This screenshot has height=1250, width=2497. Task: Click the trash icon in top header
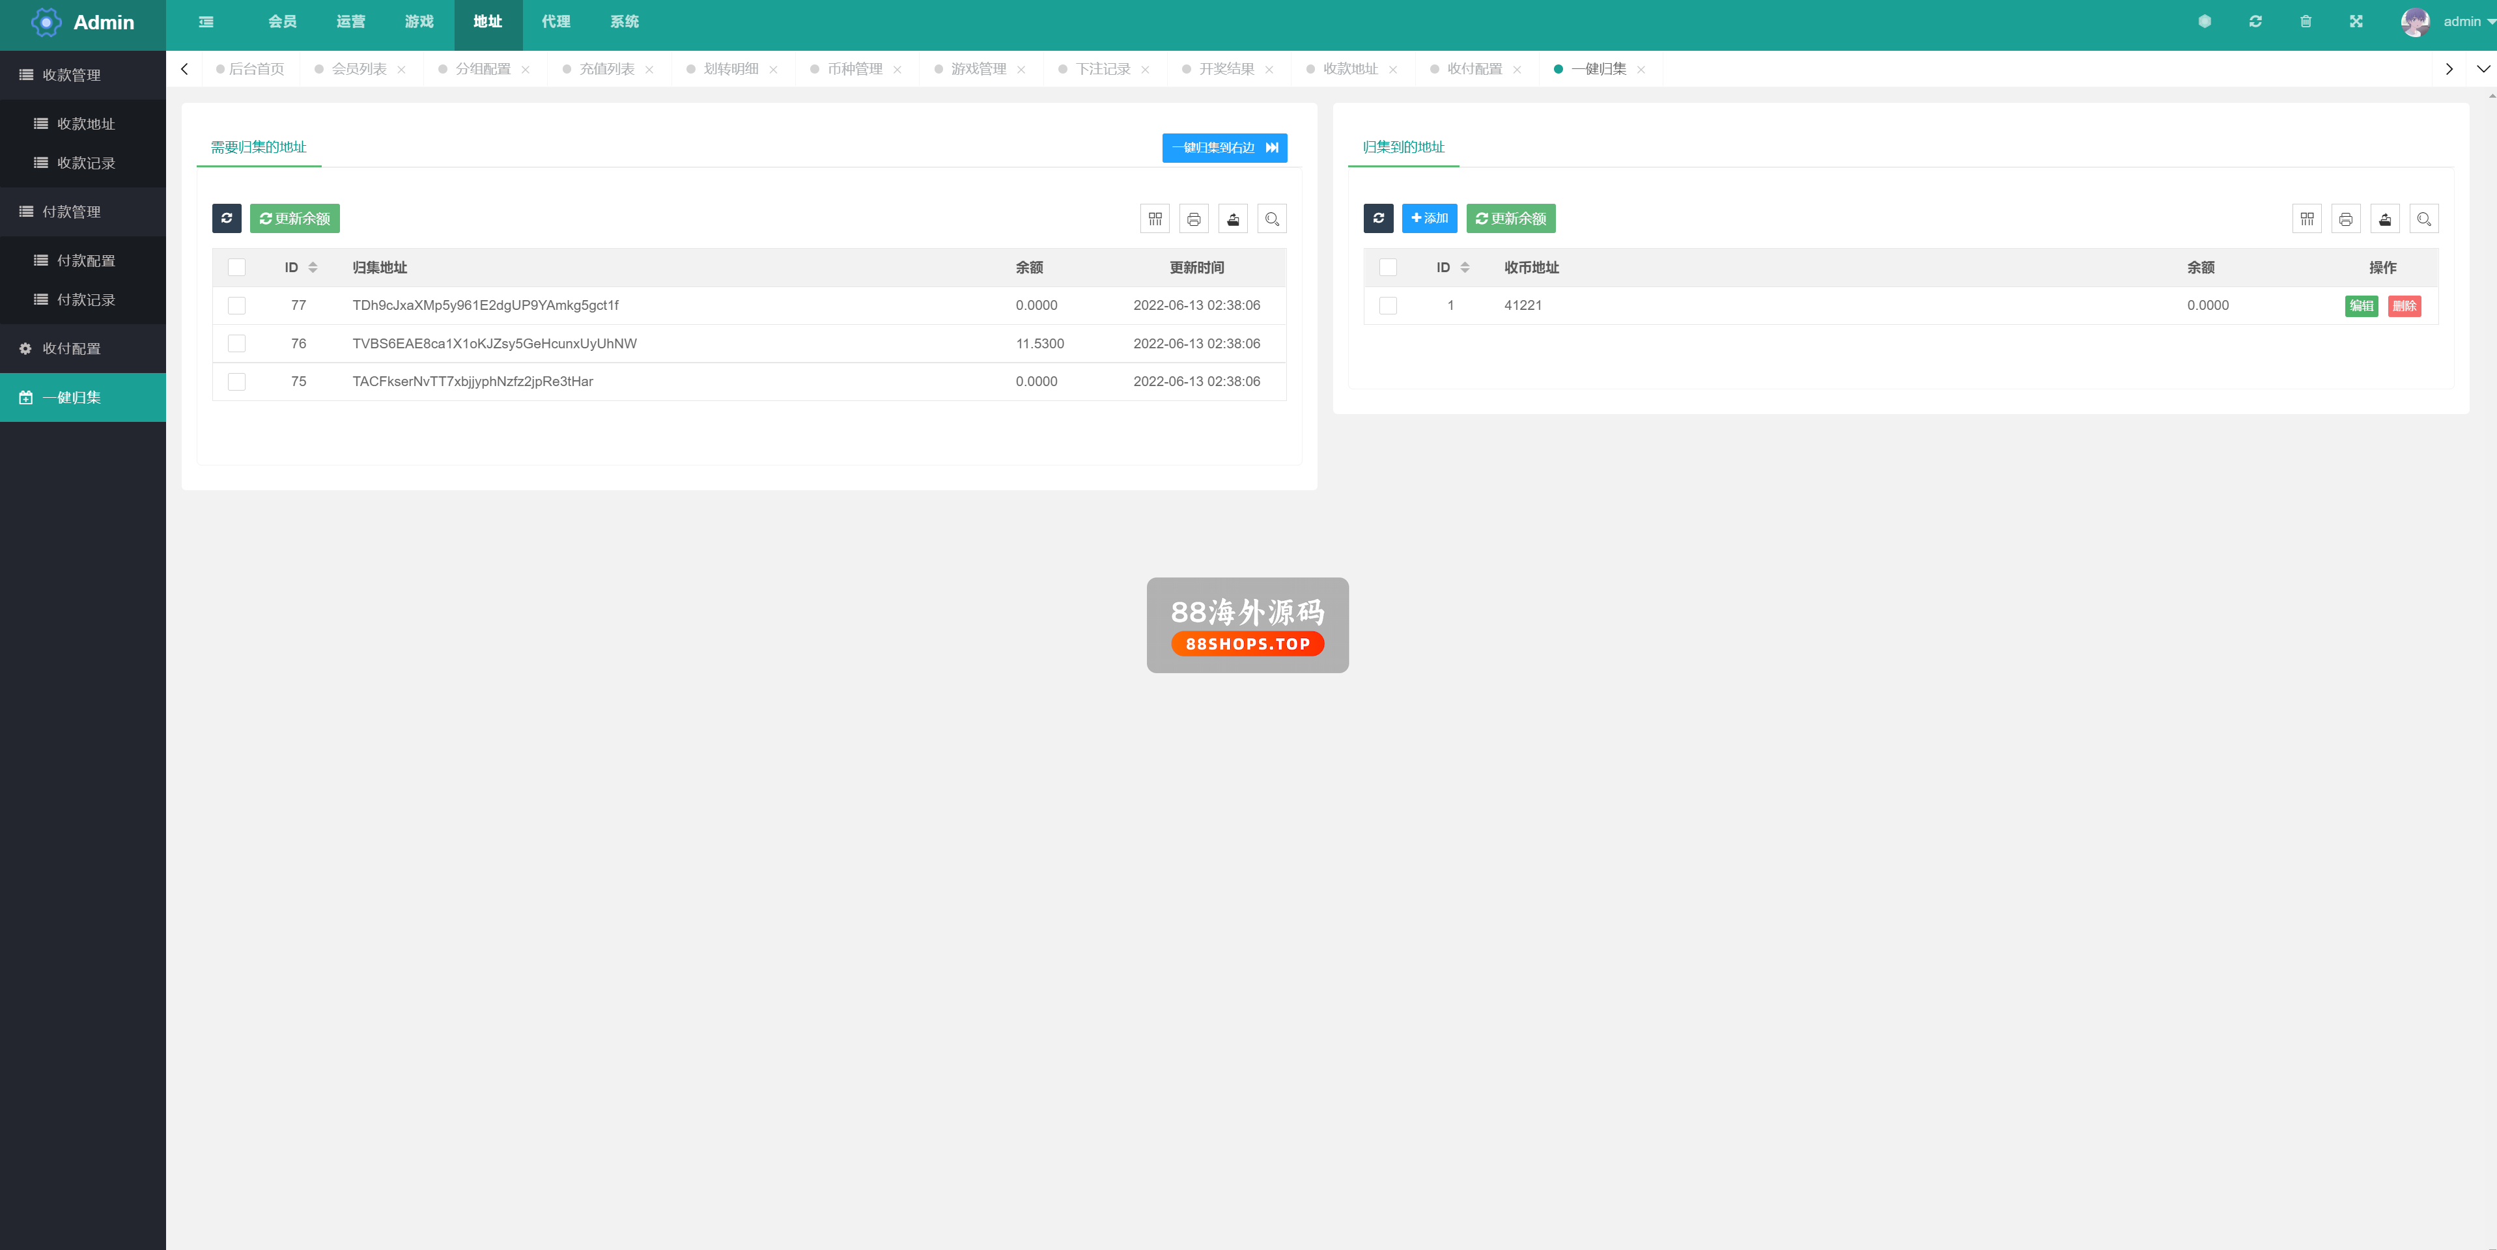[2305, 21]
